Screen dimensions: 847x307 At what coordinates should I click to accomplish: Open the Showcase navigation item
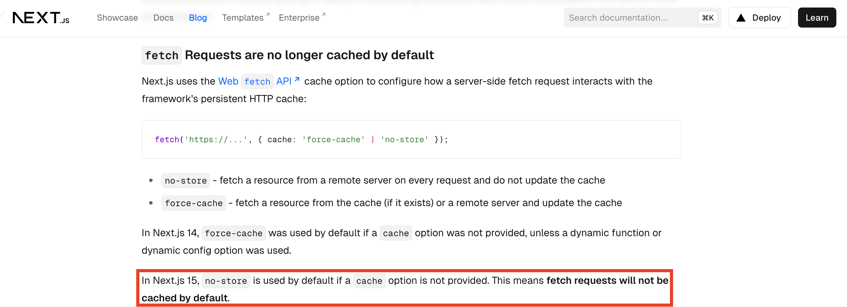117,18
